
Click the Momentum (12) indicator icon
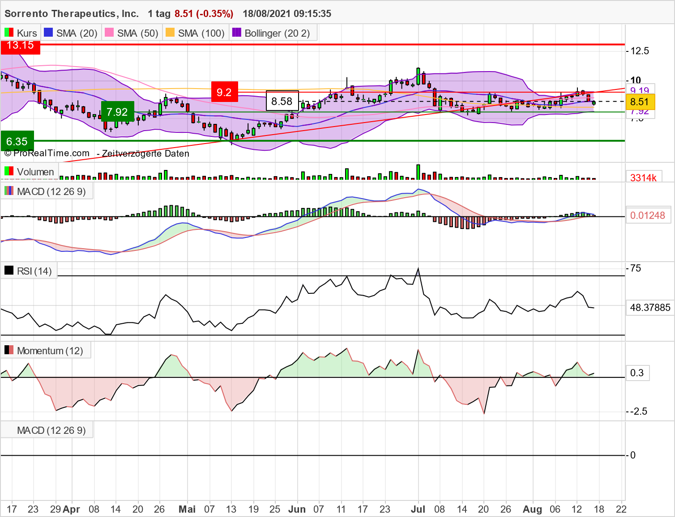point(9,350)
